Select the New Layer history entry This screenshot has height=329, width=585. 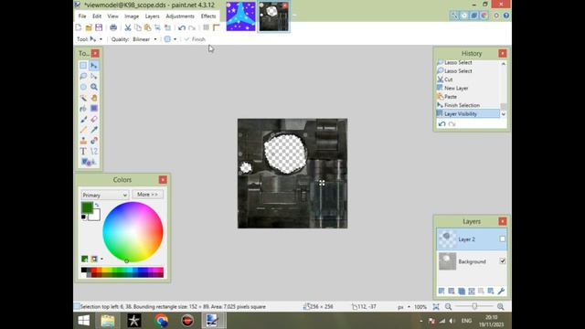click(x=468, y=88)
